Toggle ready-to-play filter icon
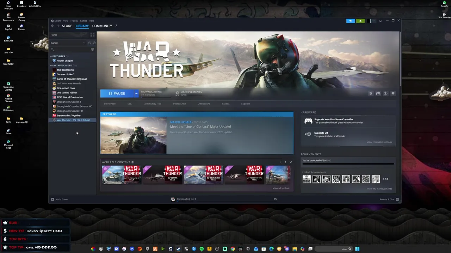The image size is (451, 253). tap(94, 43)
